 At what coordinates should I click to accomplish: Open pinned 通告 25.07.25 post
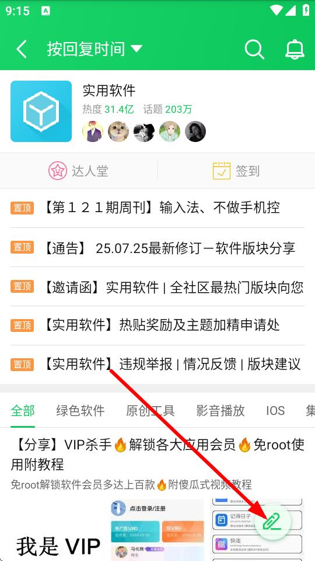coord(157,247)
